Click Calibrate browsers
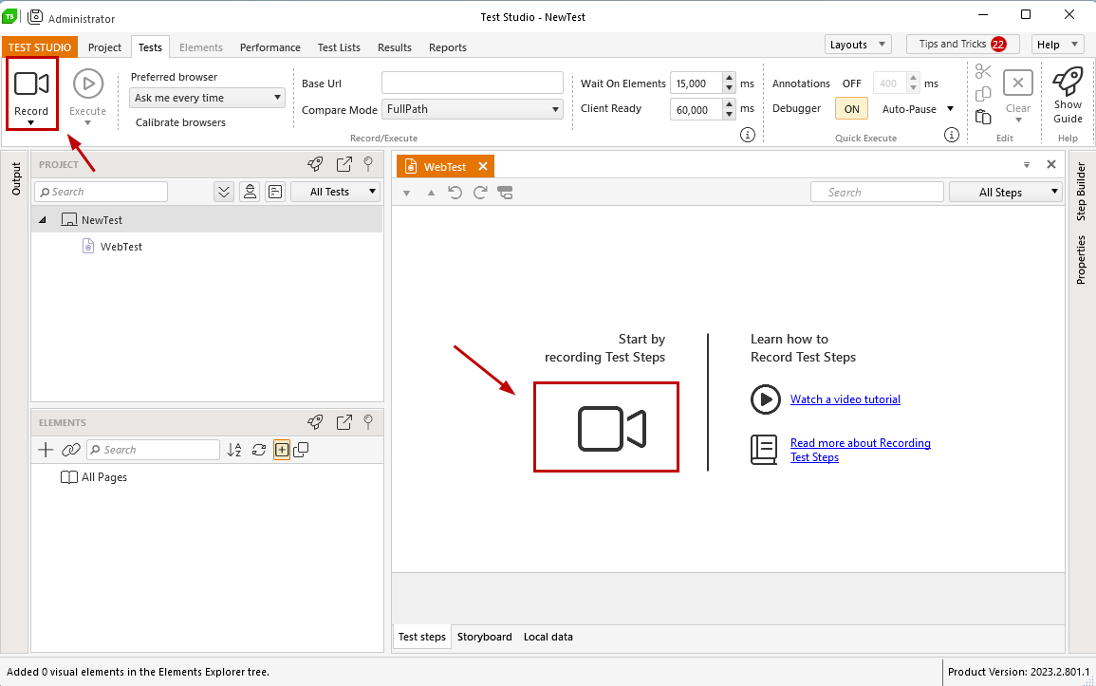Image resolution: width=1096 pixels, height=686 pixels. tap(180, 122)
